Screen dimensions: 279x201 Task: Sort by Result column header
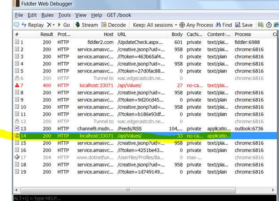(46, 34)
